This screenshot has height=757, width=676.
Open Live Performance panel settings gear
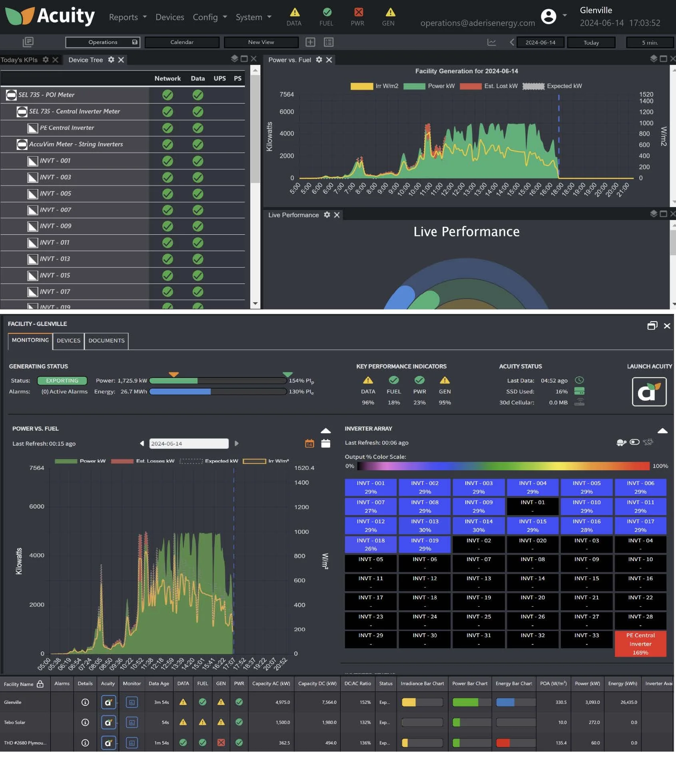pyautogui.click(x=327, y=215)
